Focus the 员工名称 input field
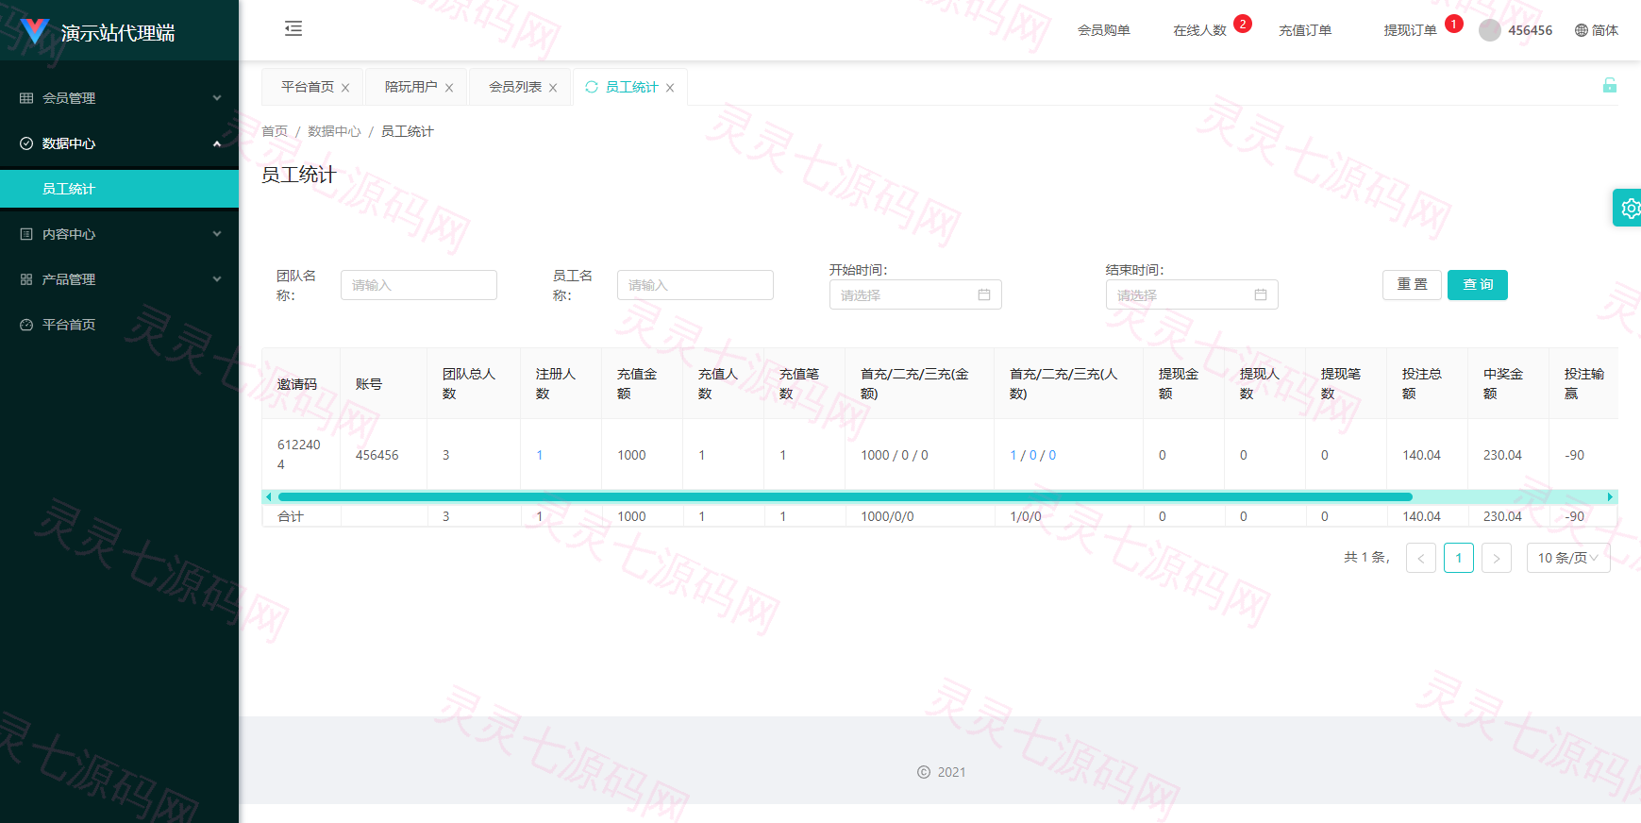1641x823 pixels. [695, 285]
